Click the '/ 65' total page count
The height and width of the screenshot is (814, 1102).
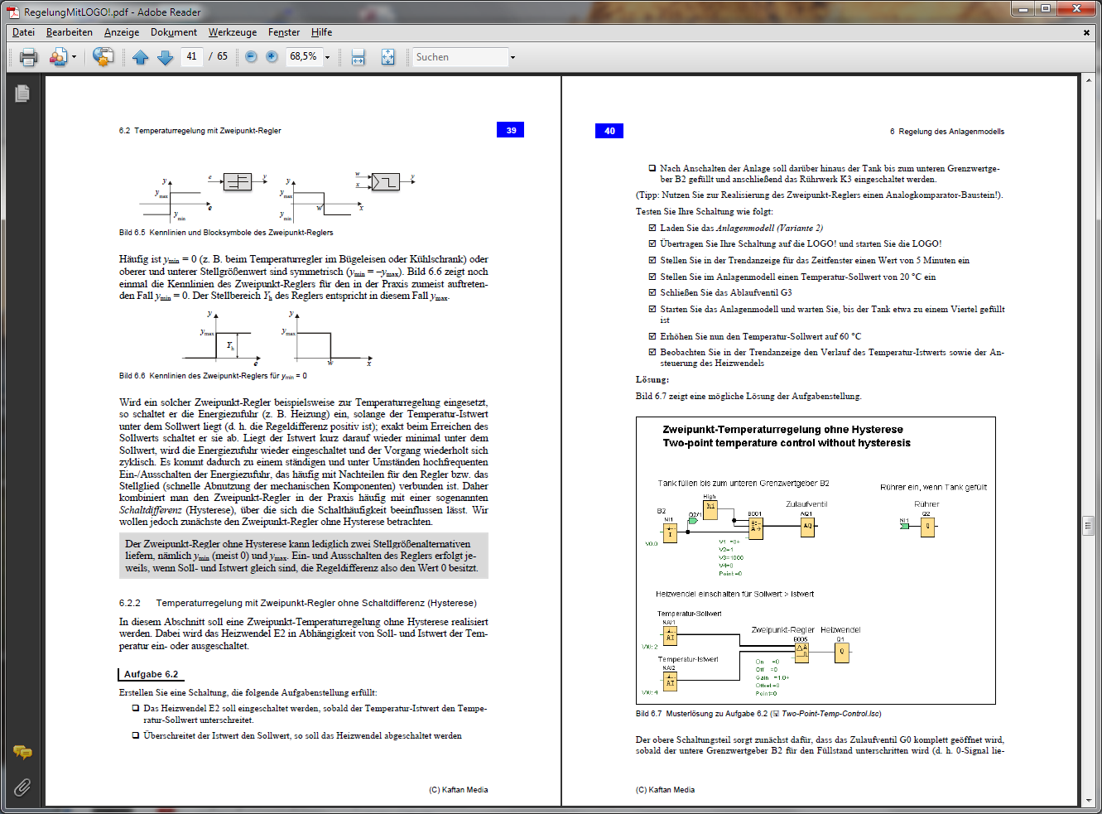[219, 56]
